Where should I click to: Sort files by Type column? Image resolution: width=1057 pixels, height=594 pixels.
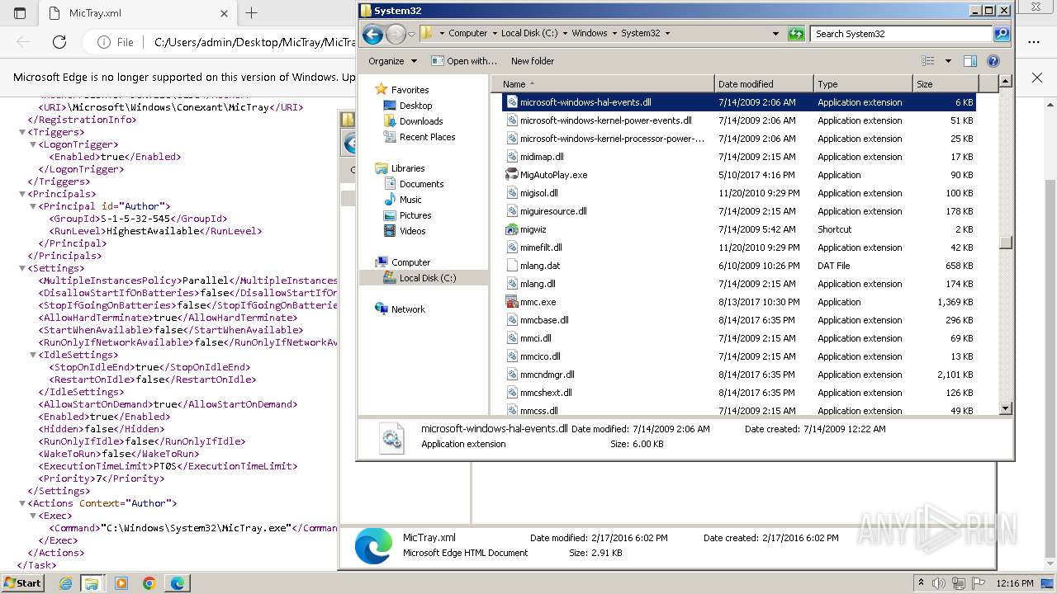pos(863,84)
